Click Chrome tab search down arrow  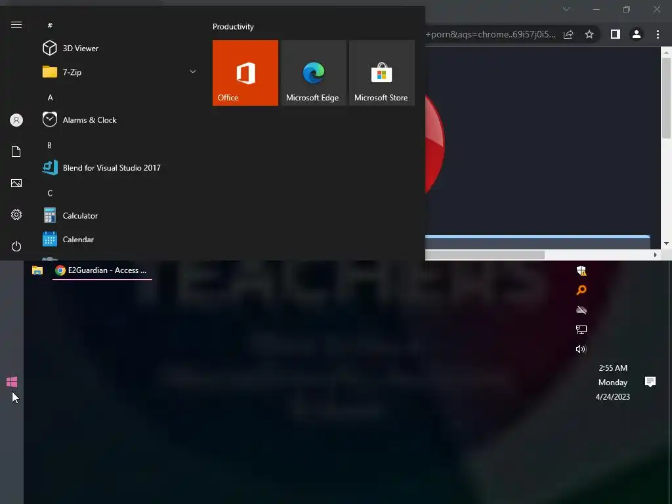pyautogui.click(x=566, y=9)
